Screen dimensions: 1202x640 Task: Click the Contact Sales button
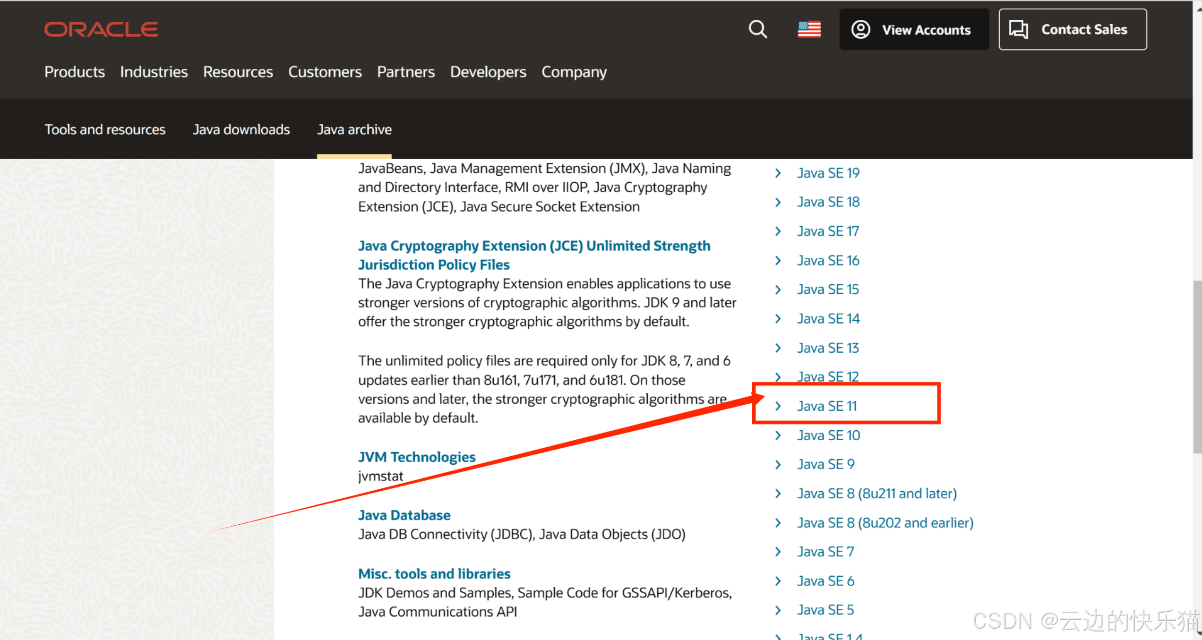1073,29
